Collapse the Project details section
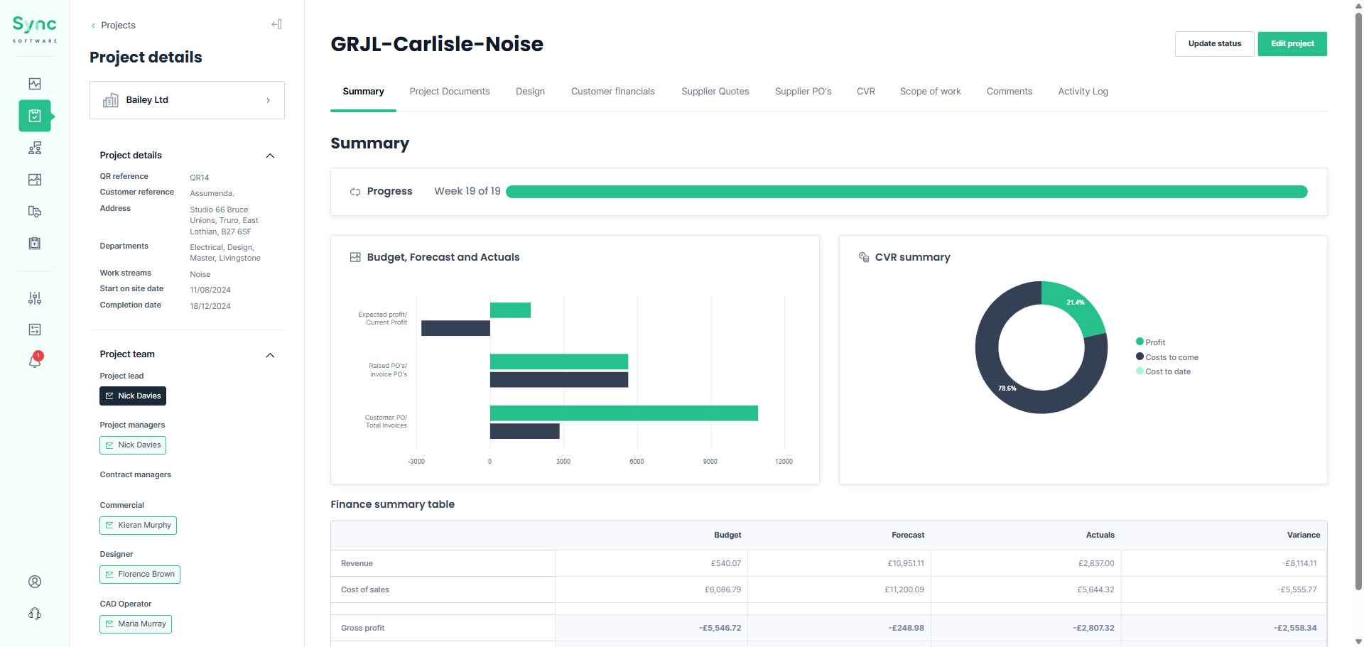Viewport: 1364px width, 647px height. [x=270, y=156]
